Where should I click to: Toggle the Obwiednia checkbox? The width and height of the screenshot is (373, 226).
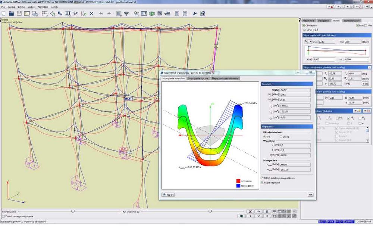tap(304, 25)
